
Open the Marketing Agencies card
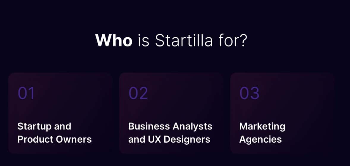(282, 114)
